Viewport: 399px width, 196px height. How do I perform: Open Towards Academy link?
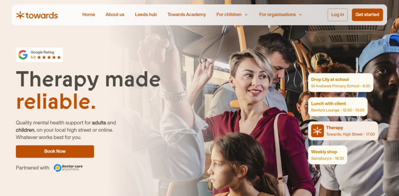187,15
